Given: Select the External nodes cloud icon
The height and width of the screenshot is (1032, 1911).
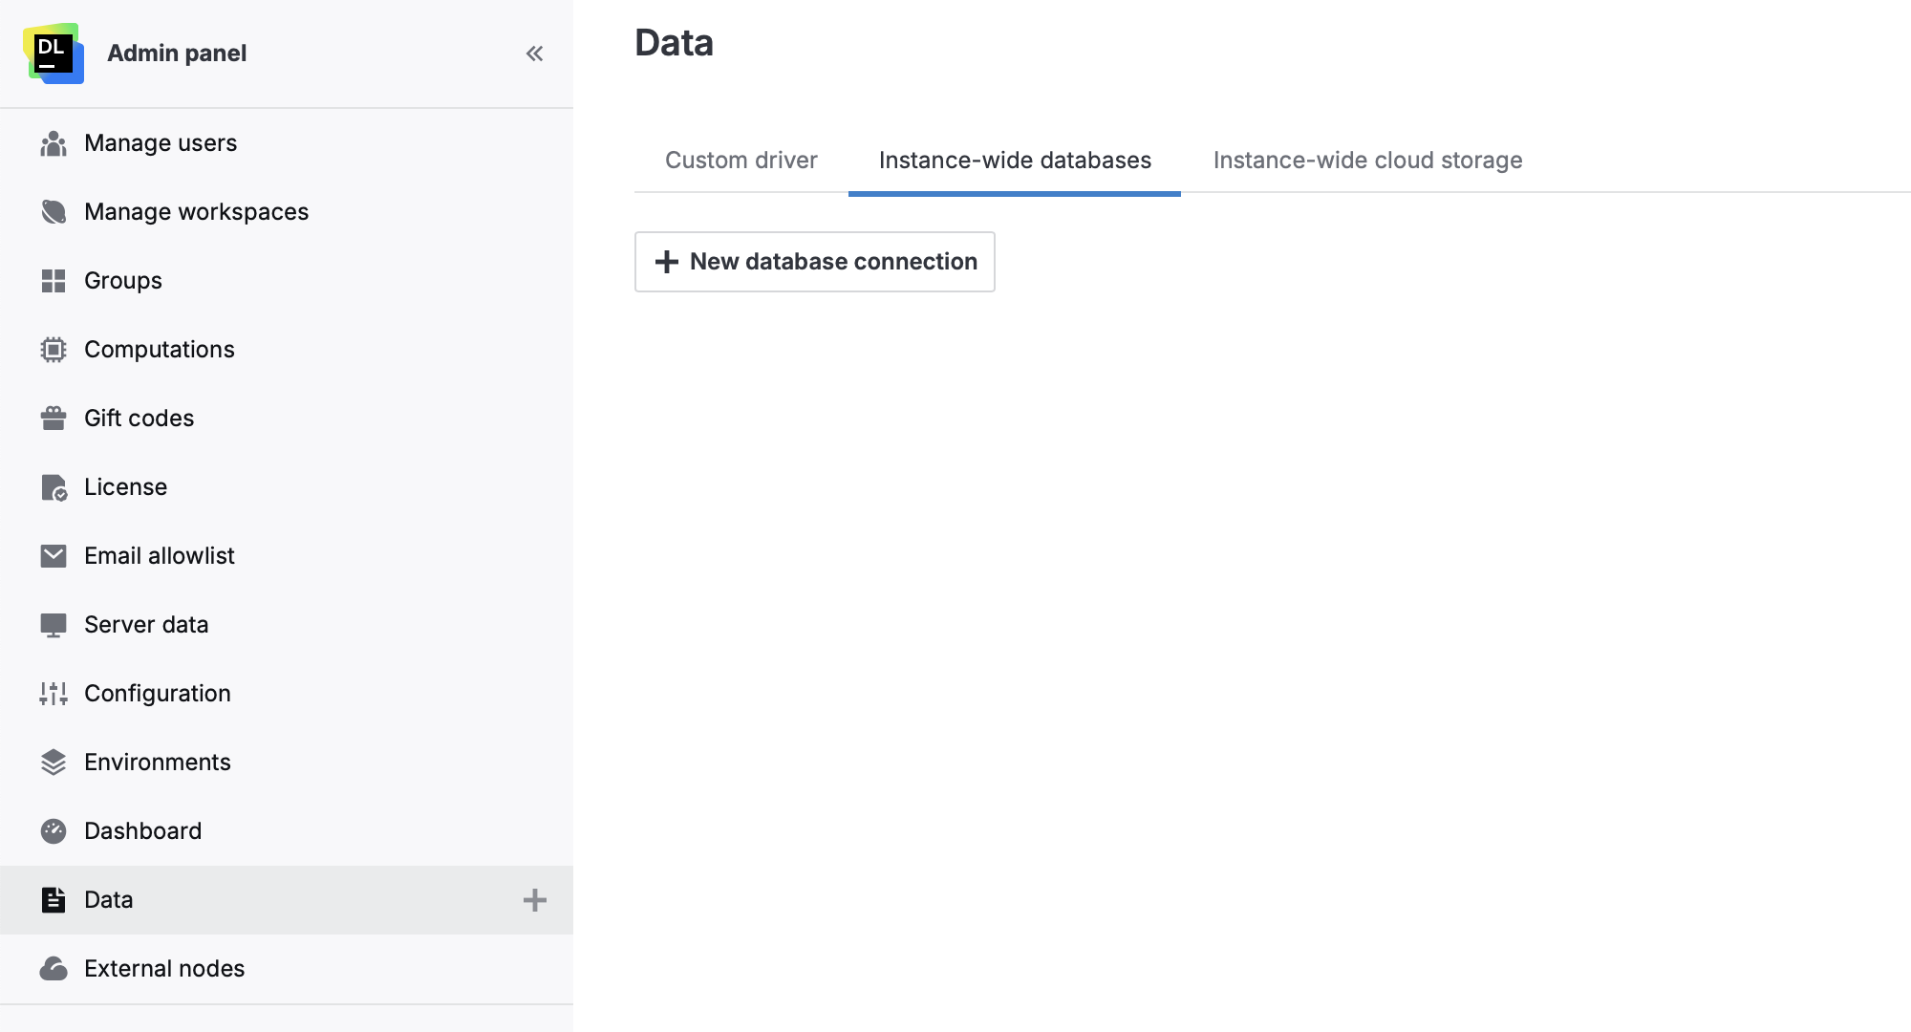Looking at the screenshot, I should 53,968.
